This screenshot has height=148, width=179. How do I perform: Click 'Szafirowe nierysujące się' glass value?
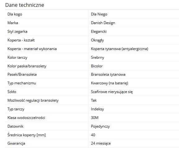pyautogui.click(x=112, y=92)
